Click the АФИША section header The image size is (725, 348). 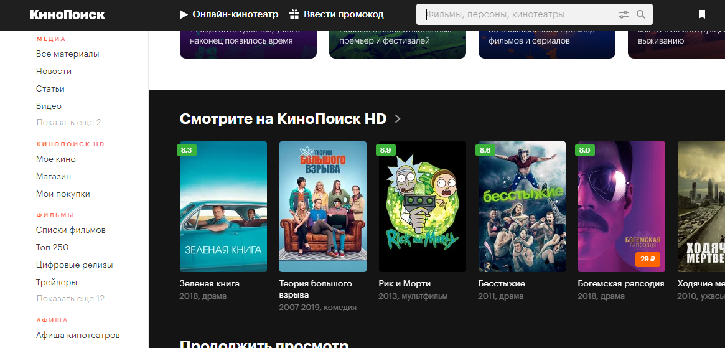click(x=52, y=320)
